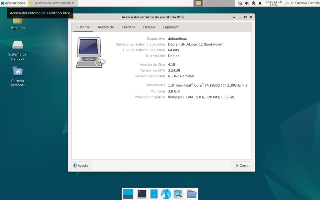Click the 64 bits value

pyautogui.click(x=173, y=50)
